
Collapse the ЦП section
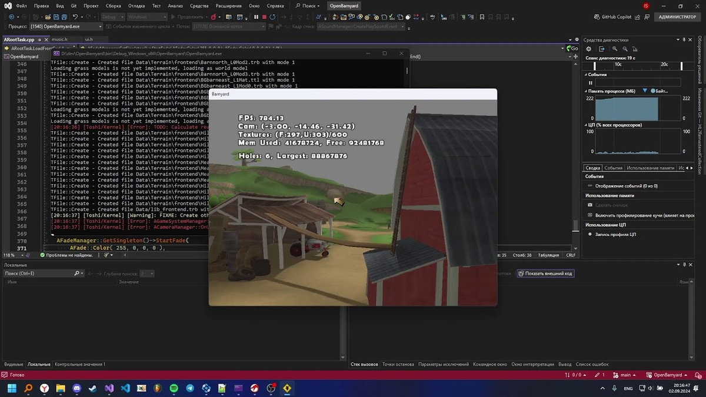pos(586,125)
